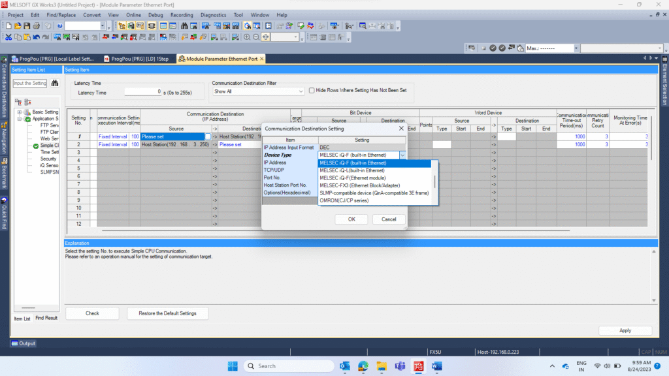Click the Windows taskbar Search box
Viewport: 669px width, 376px height.
289,366
